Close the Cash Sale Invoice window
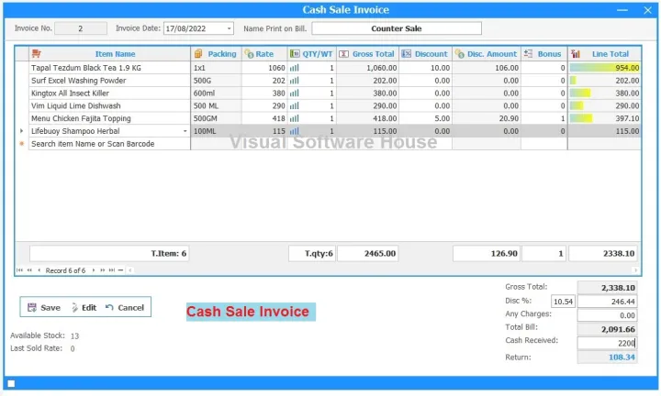This screenshot has height=396, width=661. click(x=647, y=10)
